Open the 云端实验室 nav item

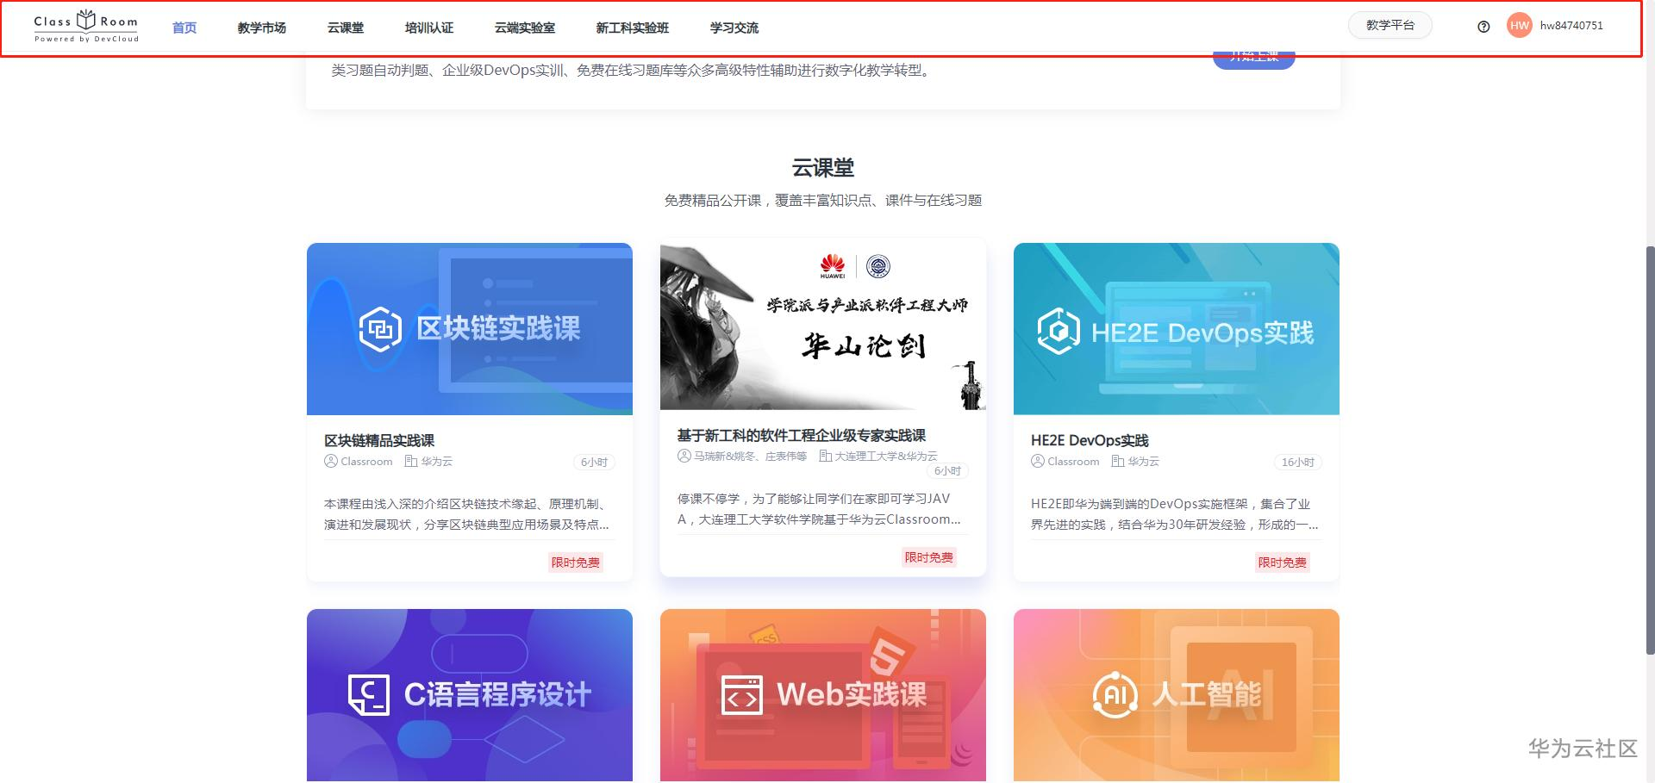click(525, 28)
